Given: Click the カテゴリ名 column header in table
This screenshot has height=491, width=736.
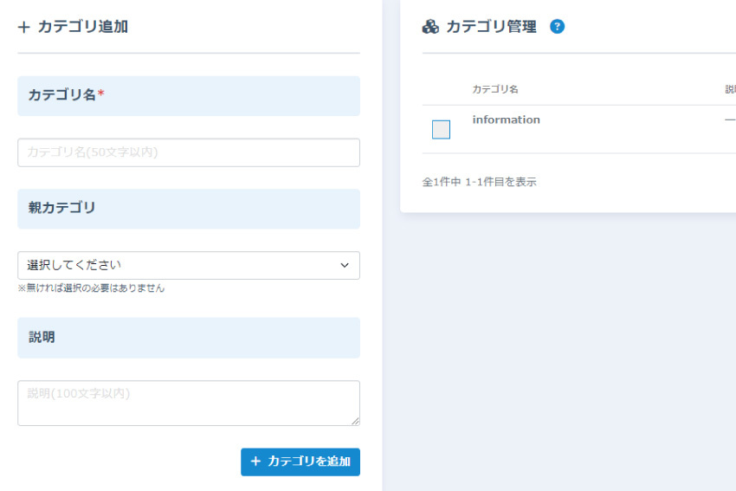Looking at the screenshot, I should (495, 89).
